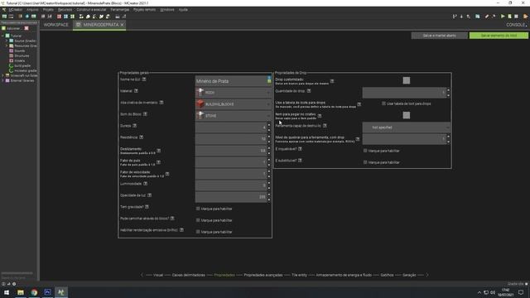Click the help icon beside É substituível?

click(300, 160)
